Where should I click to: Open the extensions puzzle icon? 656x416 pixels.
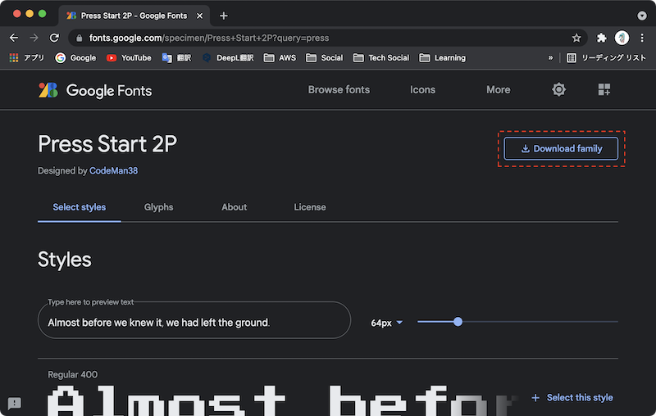601,38
